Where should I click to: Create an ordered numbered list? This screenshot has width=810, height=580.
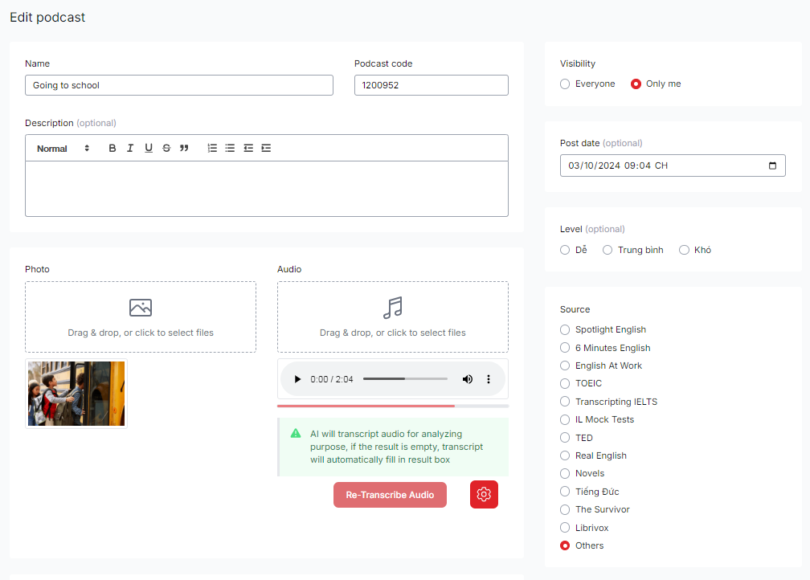[212, 149]
